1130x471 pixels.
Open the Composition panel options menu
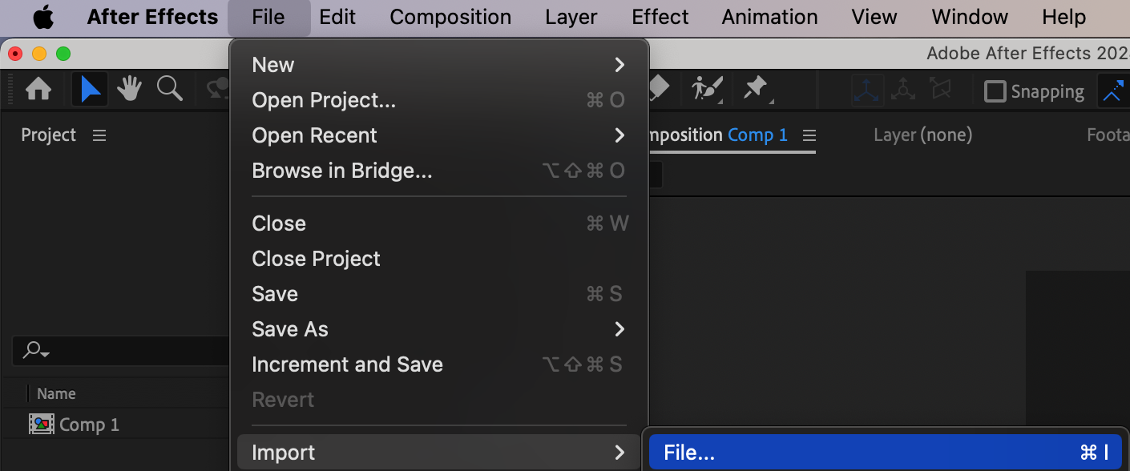(x=809, y=135)
